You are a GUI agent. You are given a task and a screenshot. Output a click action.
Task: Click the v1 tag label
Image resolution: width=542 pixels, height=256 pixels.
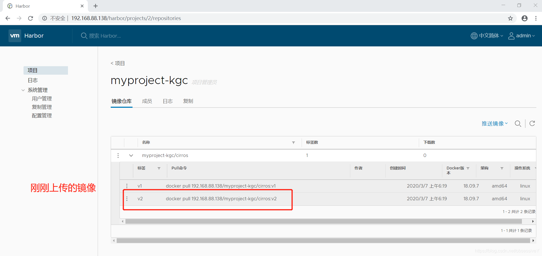pos(140,186)
